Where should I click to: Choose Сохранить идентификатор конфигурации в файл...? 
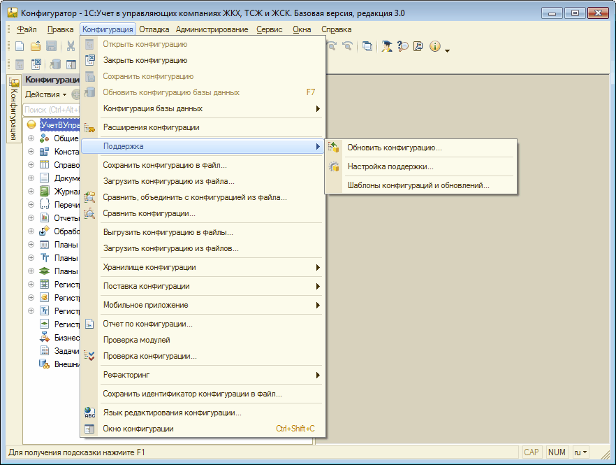pyautogui.click(x=203, y=394)
